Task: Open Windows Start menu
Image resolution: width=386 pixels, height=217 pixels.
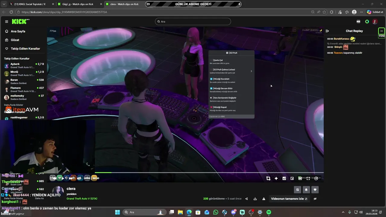Action: click(117, 212)
